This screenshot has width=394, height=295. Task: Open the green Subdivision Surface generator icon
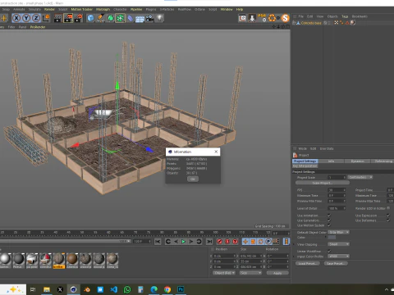click(111, 18)
